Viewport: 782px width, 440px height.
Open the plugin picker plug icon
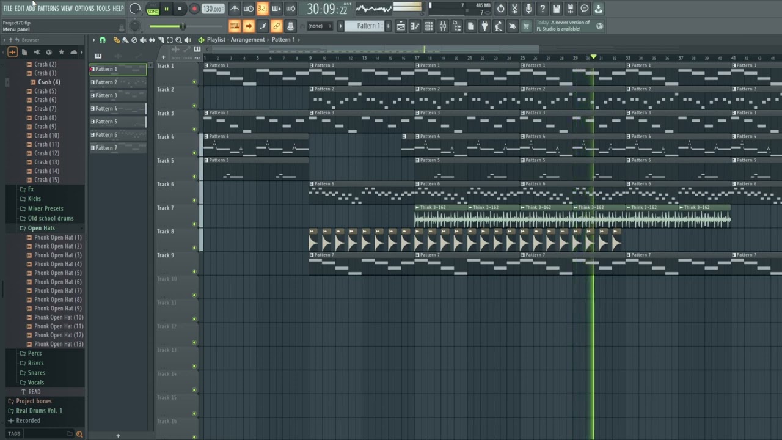coord(485,26)
